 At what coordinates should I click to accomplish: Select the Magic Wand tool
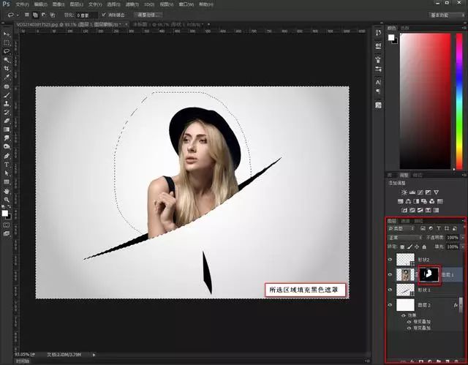click(7, 60)
